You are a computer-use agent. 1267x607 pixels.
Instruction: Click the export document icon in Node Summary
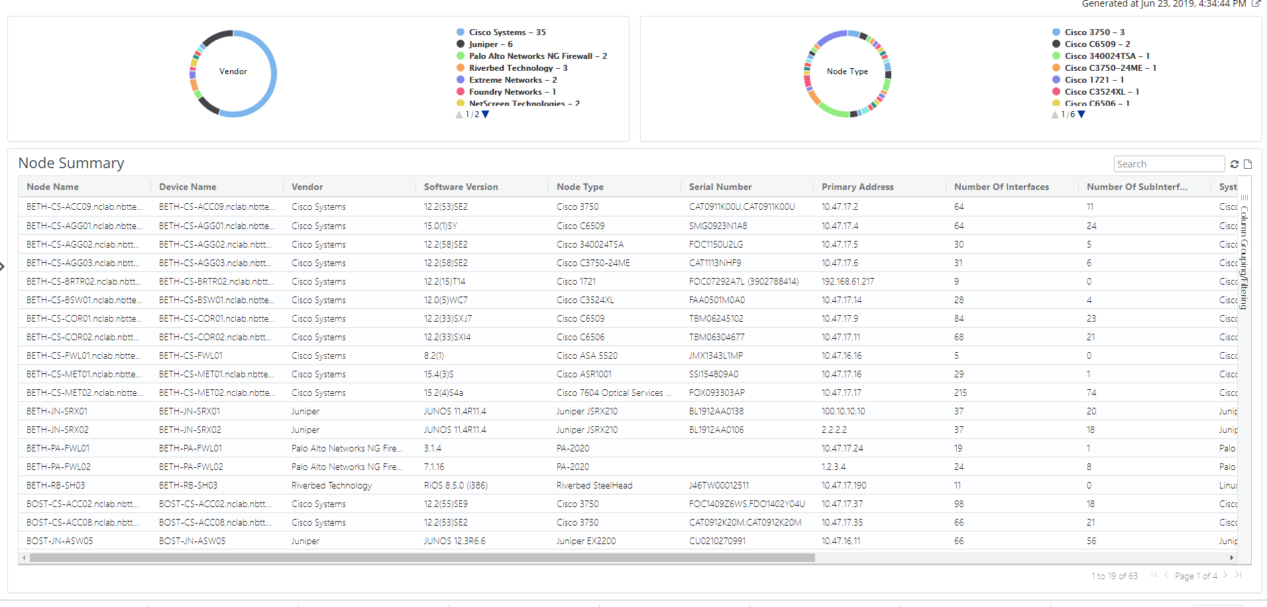coord(1248,164)
